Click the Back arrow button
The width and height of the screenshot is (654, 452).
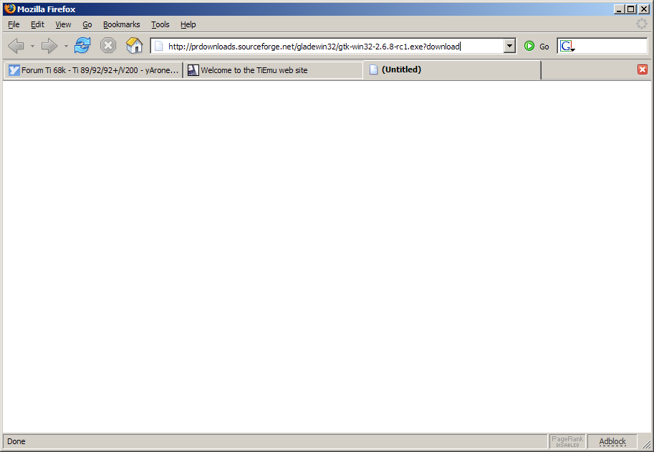16,46
